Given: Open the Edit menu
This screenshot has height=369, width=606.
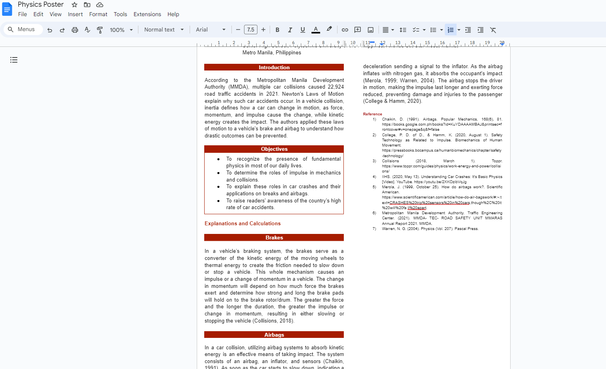Looking at the screenshot, I should click(38, 14).
